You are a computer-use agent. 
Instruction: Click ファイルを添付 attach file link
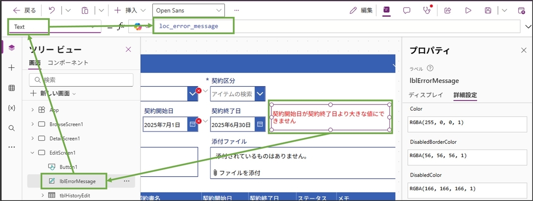coord(236,173)
